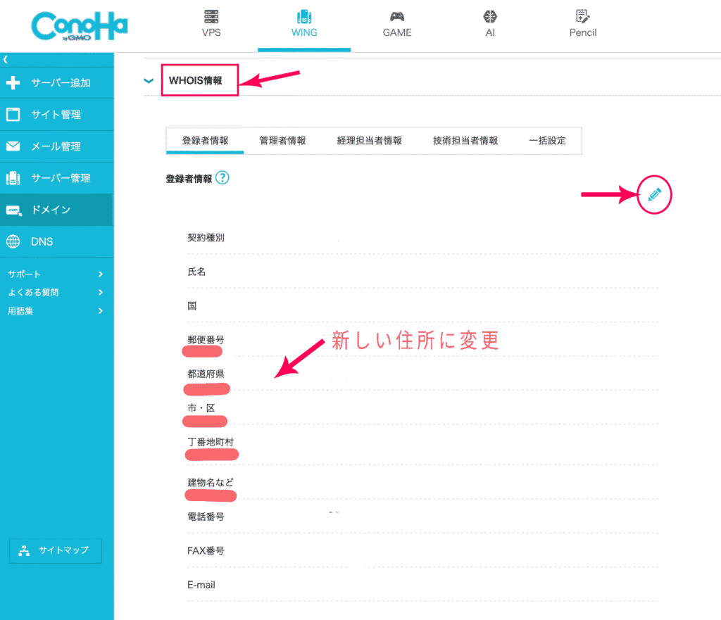Click the pencil edit icon for registrant info
Screen dimensions: 721x620
tap(655, 195)
